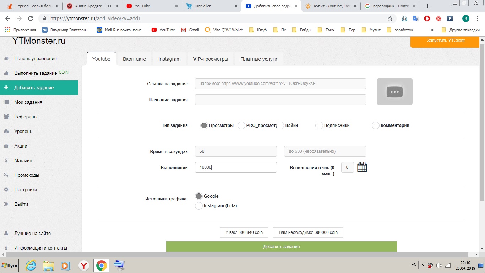Image resolution: width=485 pixels, height=273 pixels.
Task: Open the Windows Start menu Пуск
Action: pyautogui.click(x=10, y=266)
